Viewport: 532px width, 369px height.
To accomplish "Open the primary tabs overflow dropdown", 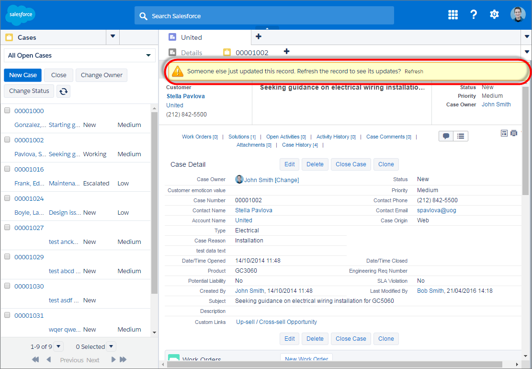I will coord(527,37).
